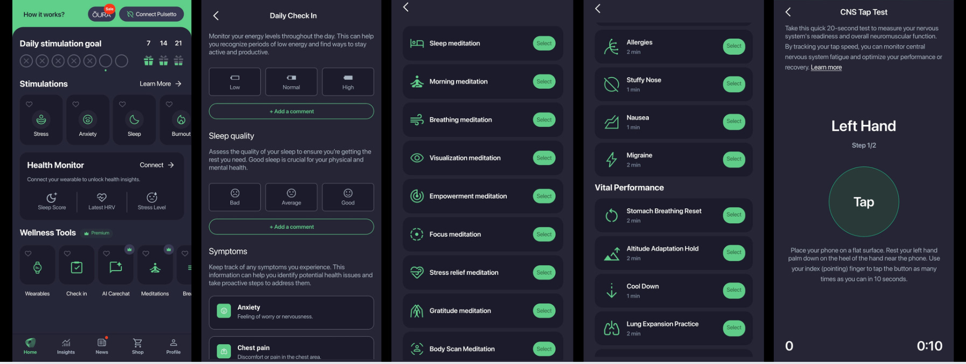
Task: Choose the Chest pain symptom
Action: 291,349
